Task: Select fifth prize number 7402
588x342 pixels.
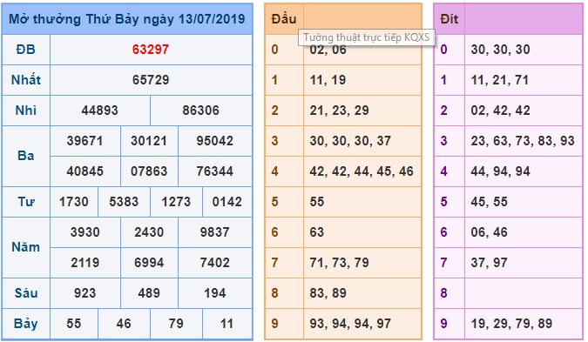Action: point(214,263)
